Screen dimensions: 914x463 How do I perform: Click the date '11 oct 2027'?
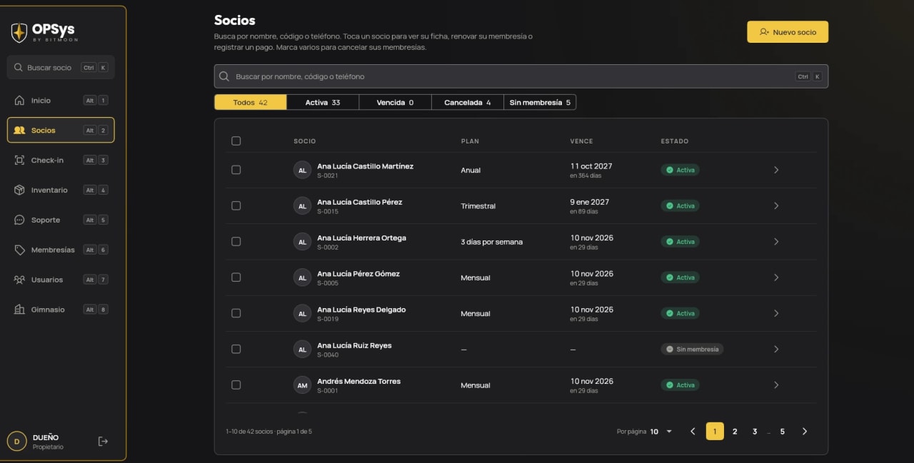click(x=591, y=166)
